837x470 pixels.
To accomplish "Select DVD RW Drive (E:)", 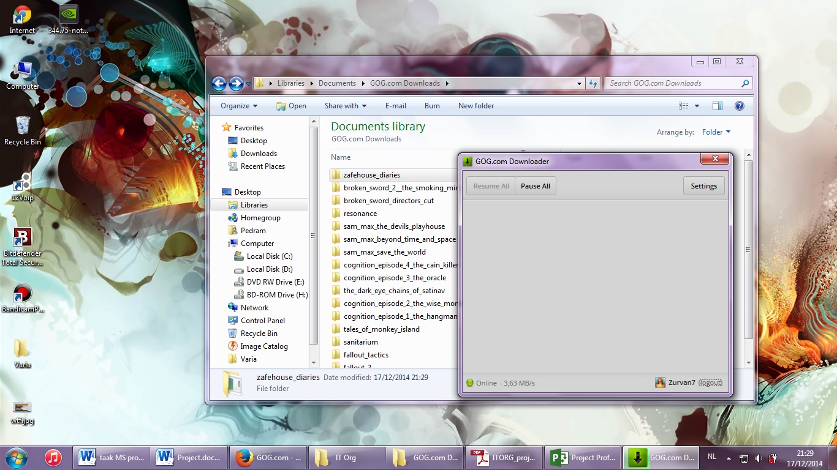I will point(275,282).
